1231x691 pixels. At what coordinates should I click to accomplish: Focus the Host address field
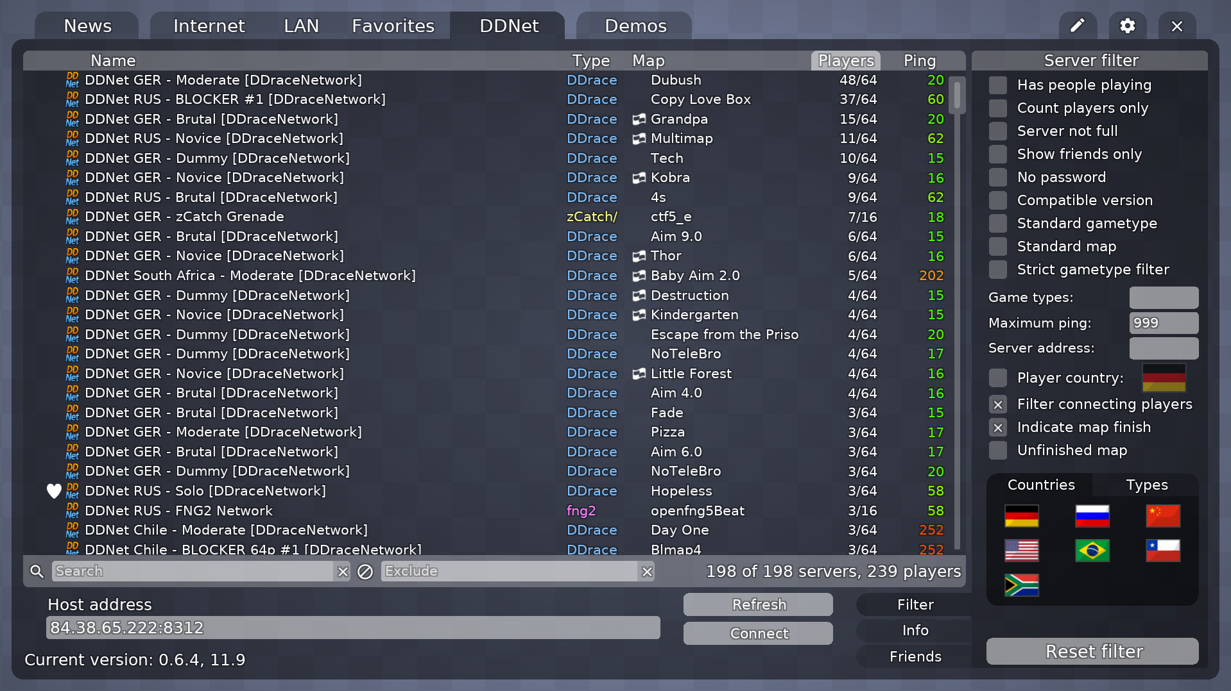(353, 628)
